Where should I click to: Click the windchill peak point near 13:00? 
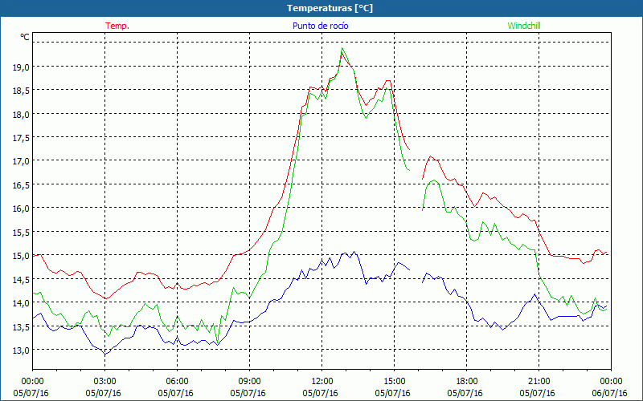pyautogui.click(x=342, y=48)
